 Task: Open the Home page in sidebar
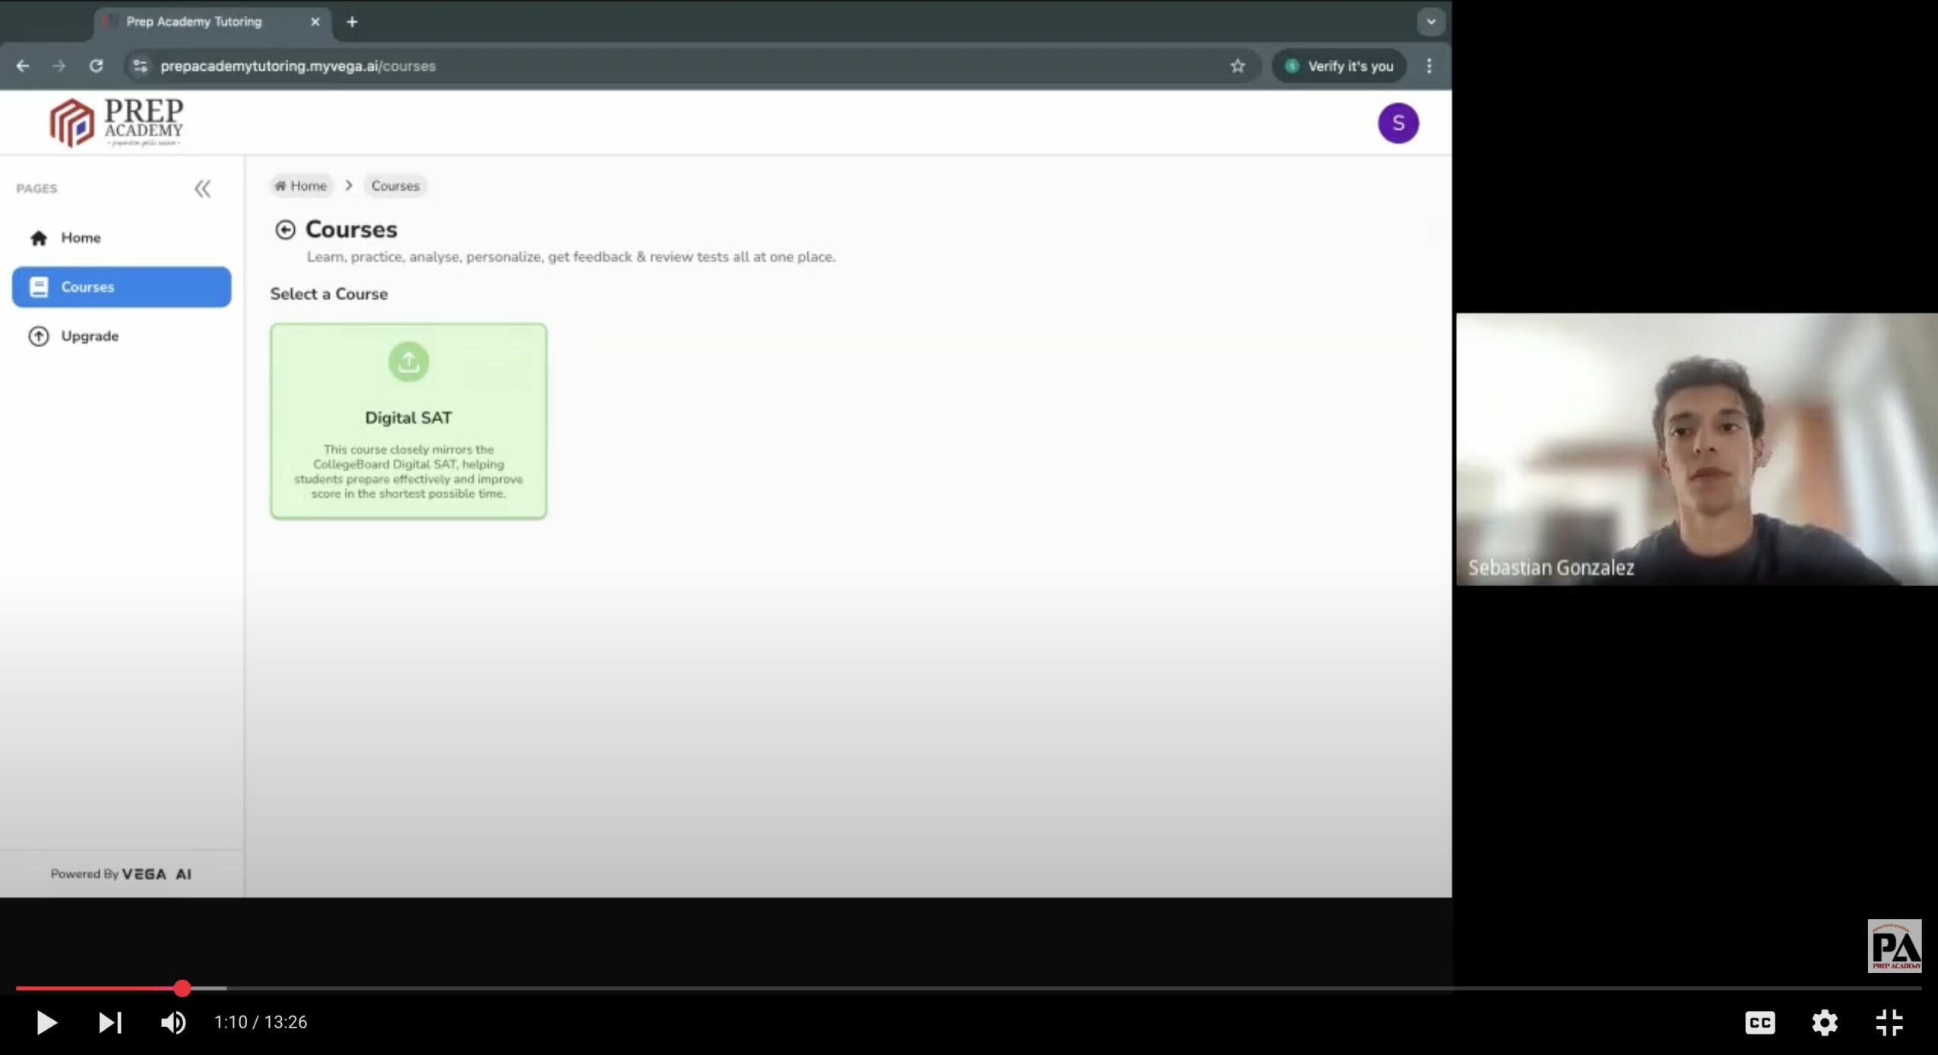81,238
